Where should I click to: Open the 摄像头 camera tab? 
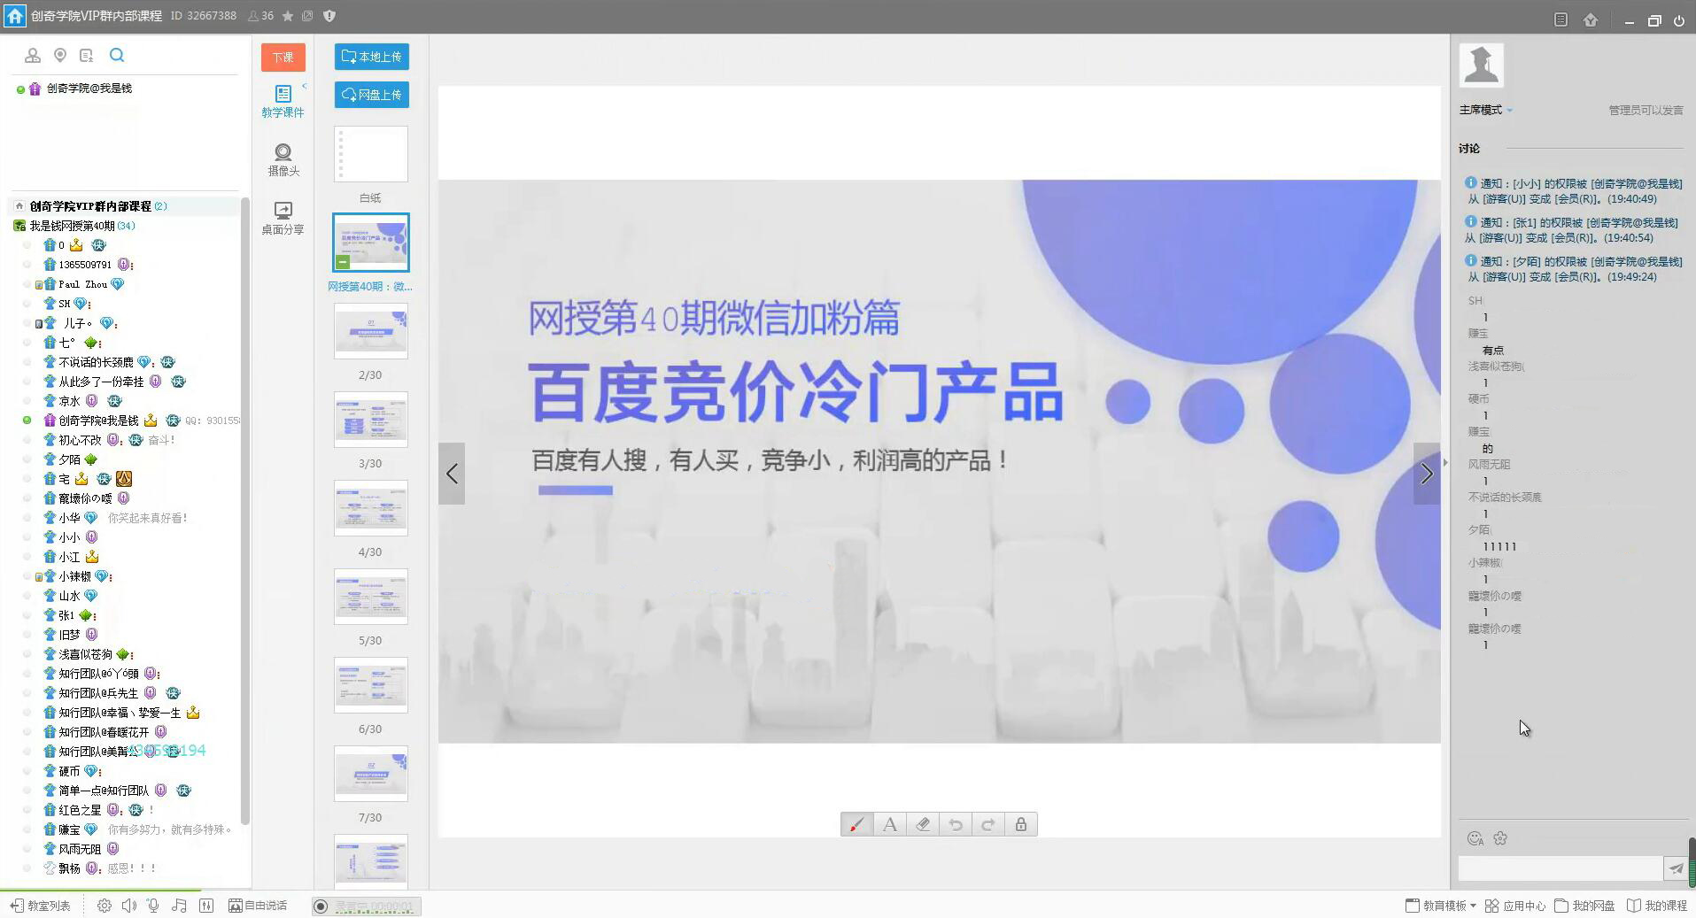click(283, 160)
